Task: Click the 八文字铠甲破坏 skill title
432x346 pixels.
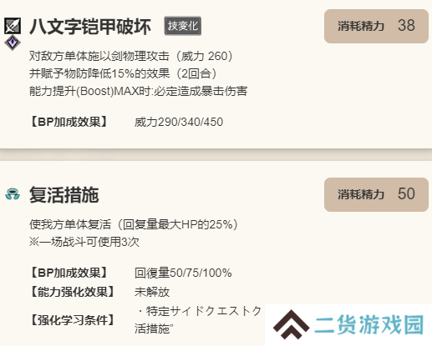Action: [90, 27]
